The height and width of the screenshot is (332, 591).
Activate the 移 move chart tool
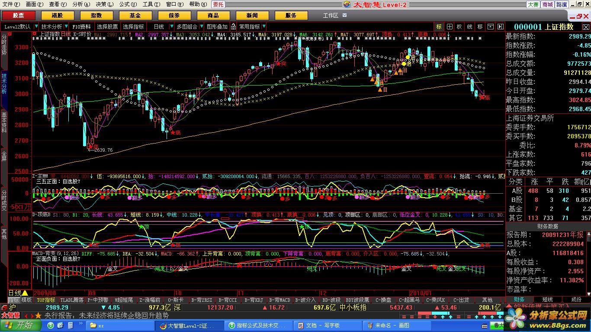[x=480, y=26]
